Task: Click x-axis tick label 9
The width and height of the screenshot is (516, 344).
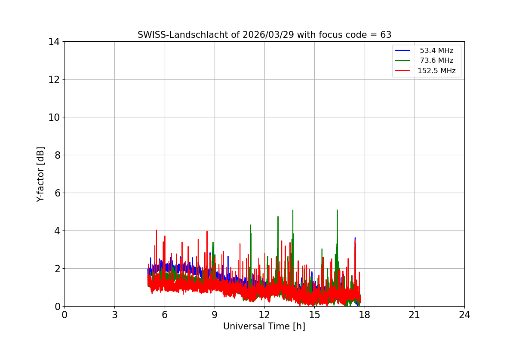Action: coord(215,314)
